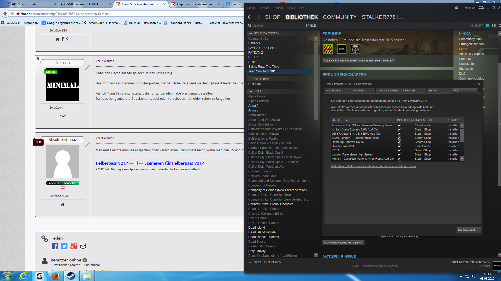Viewport: 501px width, 281px height.
Task: Open the Sprache tab
Action: 414,90
